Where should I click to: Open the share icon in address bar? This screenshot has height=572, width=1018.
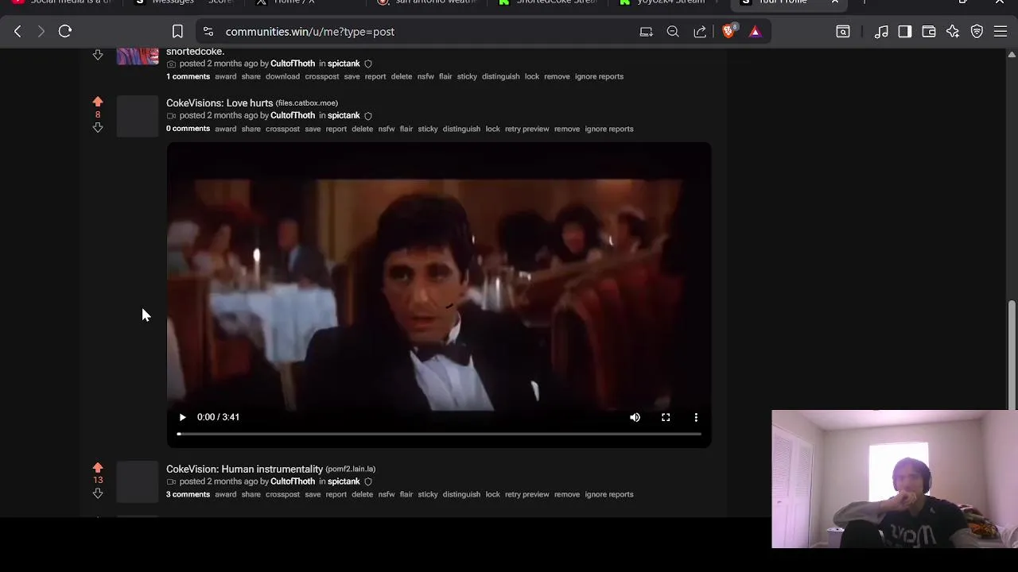700,32
